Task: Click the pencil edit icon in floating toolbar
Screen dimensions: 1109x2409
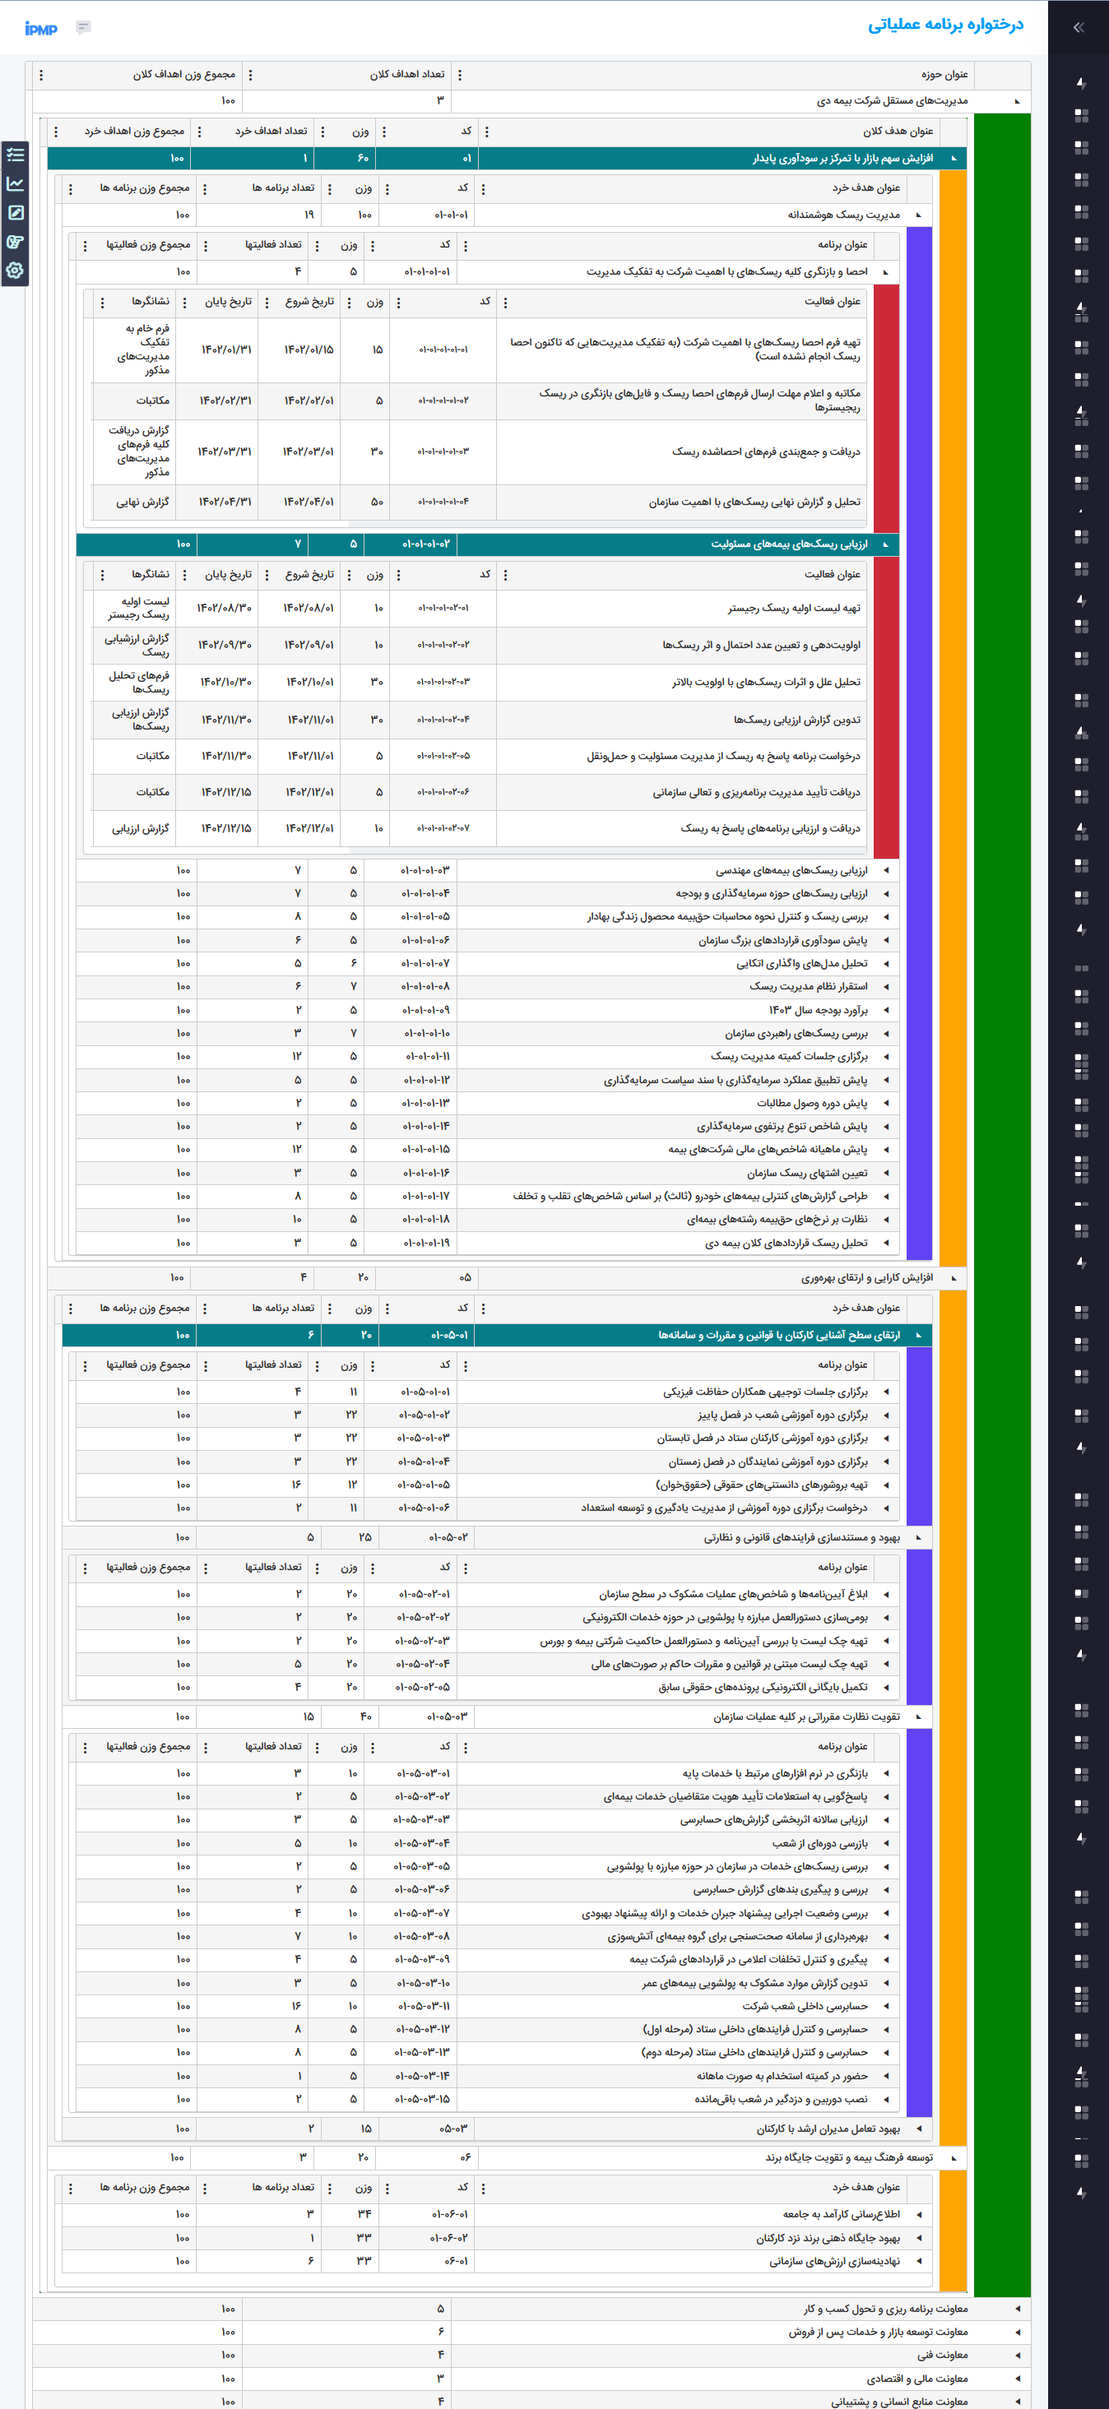Action: [15, 213]
